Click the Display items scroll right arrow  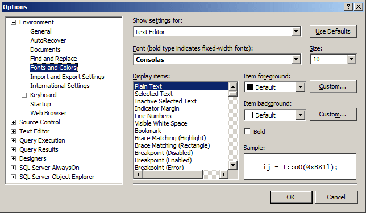(x=224, y=174)
